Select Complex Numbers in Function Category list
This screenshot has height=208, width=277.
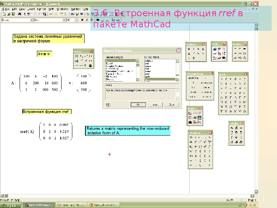[x=115, y=66]
